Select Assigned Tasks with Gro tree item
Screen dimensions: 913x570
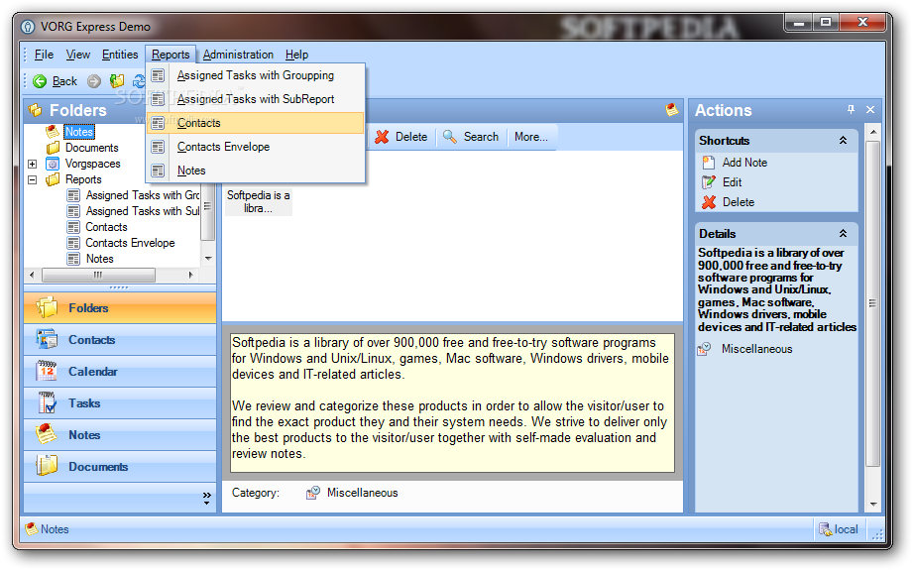[x=142, y=195]
